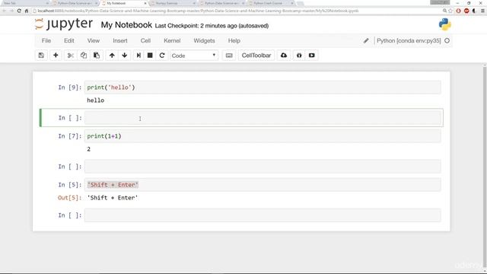487x274 pixels.
Task: Move selected cell up arrow
Action: 112,56
